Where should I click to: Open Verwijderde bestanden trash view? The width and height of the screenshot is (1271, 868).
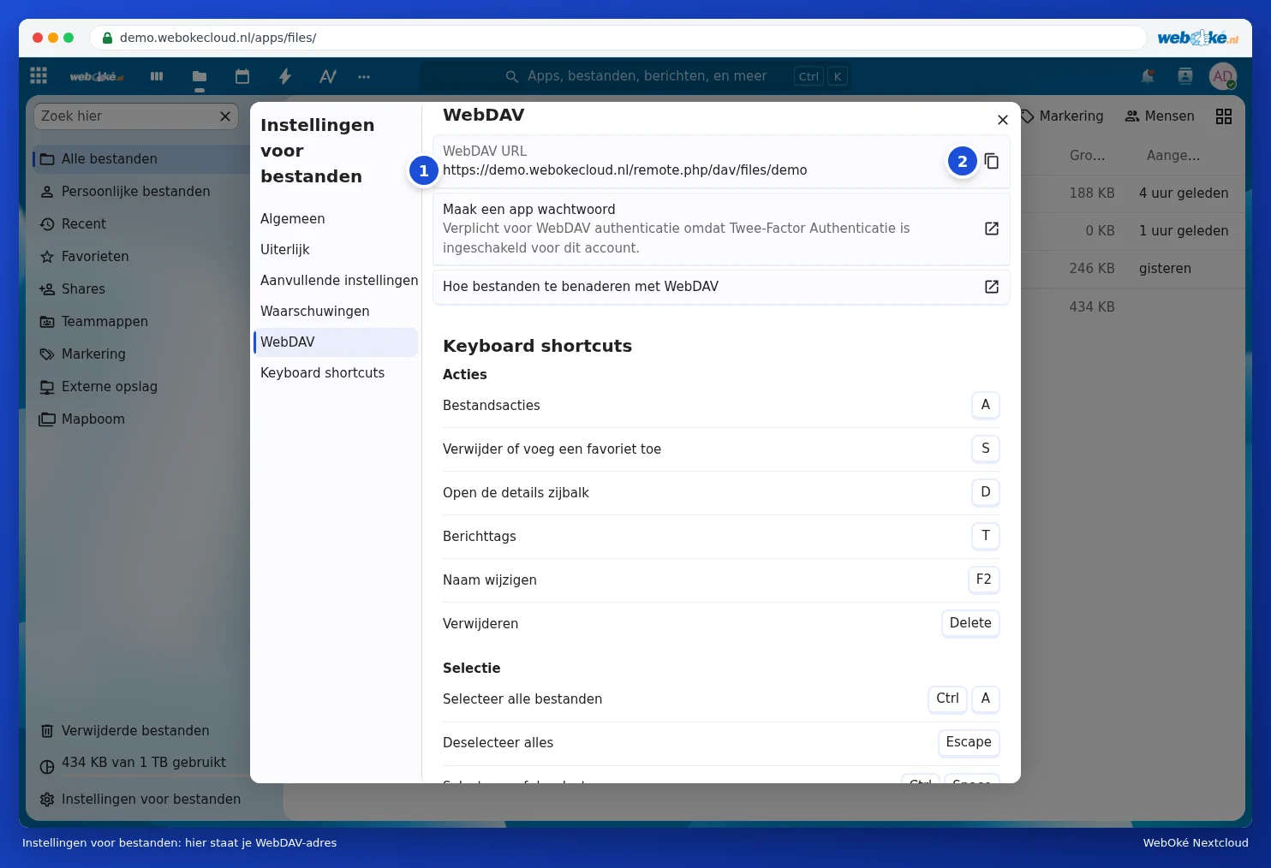coord(140,731)
